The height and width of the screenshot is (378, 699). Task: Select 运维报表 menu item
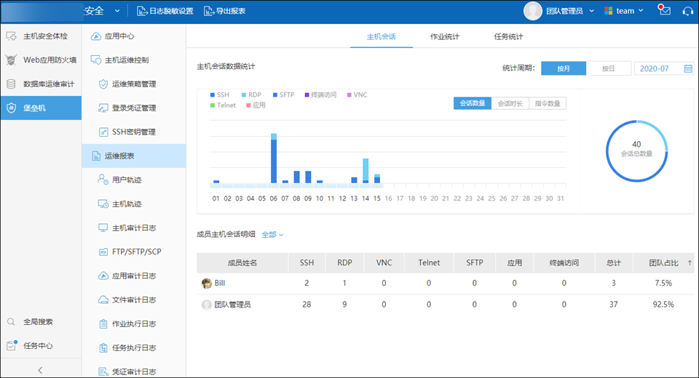[134, 156]
